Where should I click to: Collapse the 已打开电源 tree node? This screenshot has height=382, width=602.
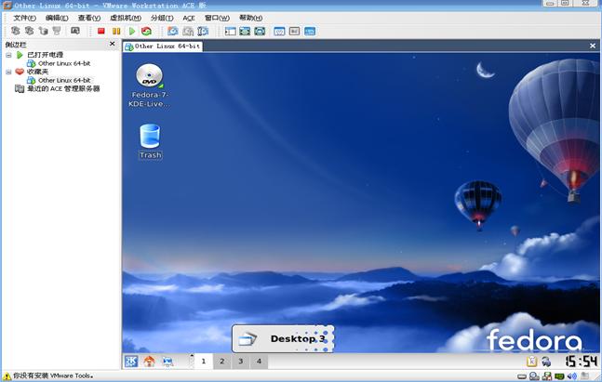click(x=8, y=55)
